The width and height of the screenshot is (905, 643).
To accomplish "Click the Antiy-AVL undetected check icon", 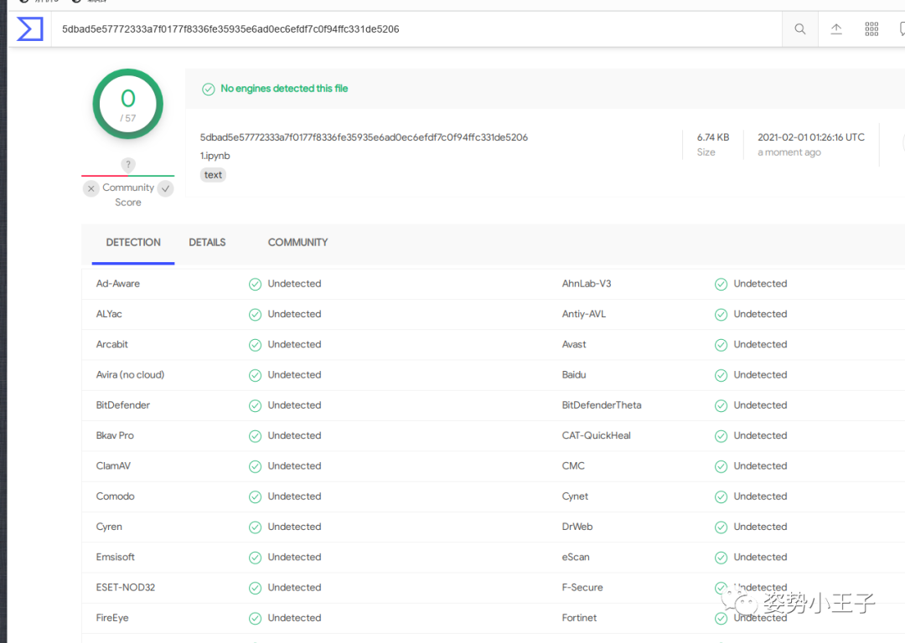I will point(721,314).
